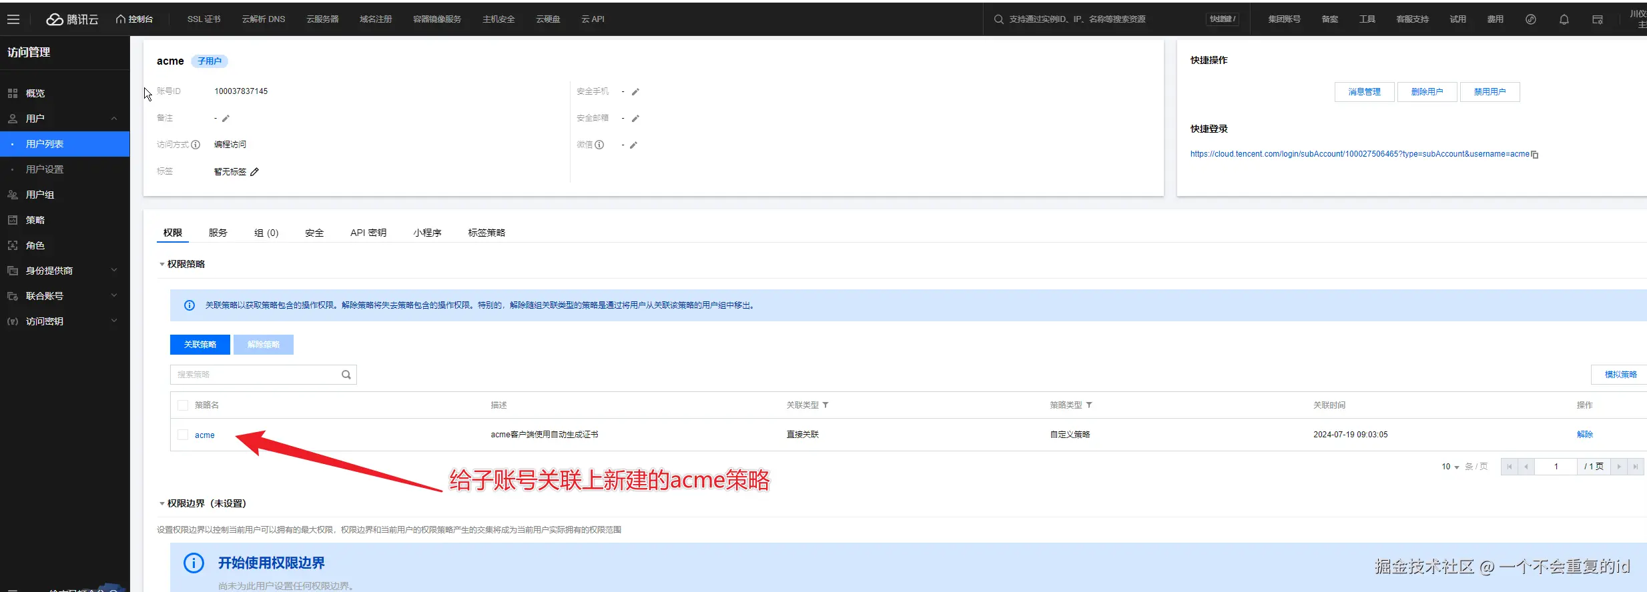Open the notification bell icon
1647x592 pixels.
click(1564, 19)
